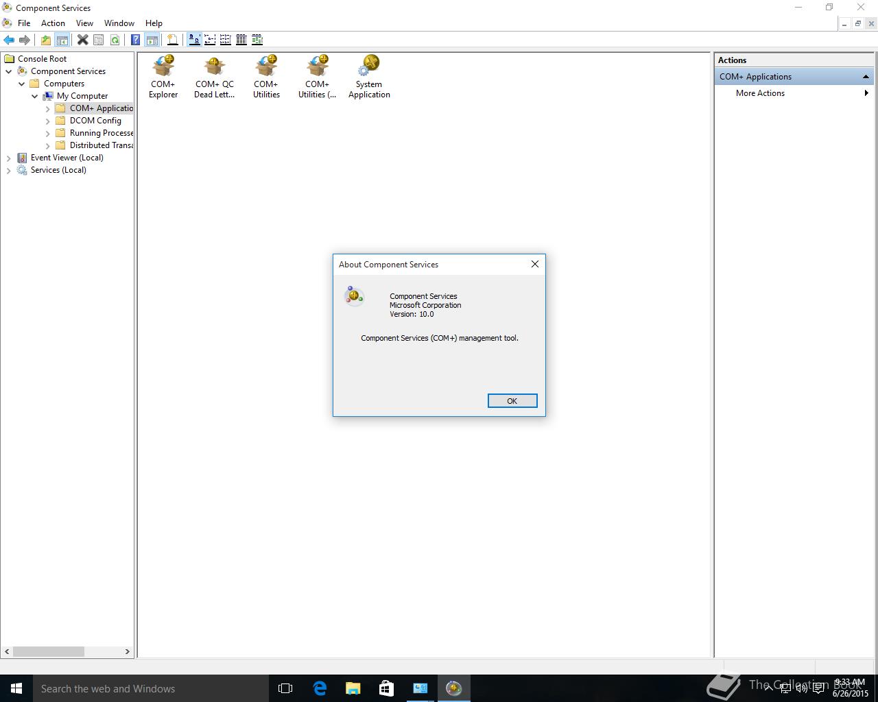This screenshot has height=702, width=878.
Task: Open the Windows Start menu
Action: 16,688
